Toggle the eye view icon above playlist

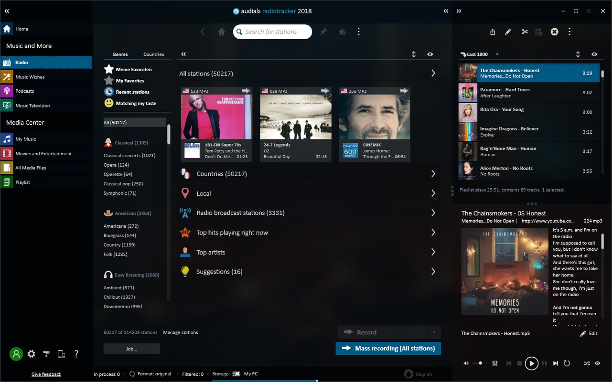point(594,54)
